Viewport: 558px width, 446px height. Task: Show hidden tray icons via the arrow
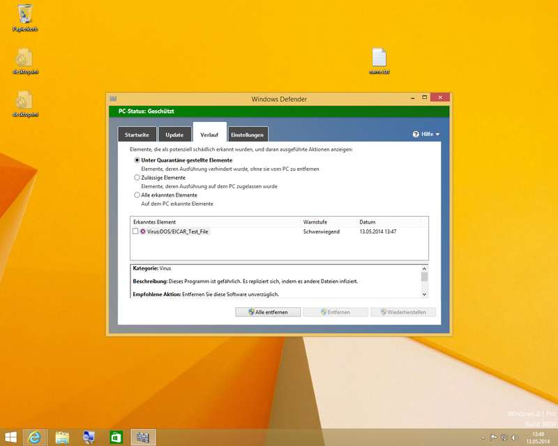click(x=483, y=438)
